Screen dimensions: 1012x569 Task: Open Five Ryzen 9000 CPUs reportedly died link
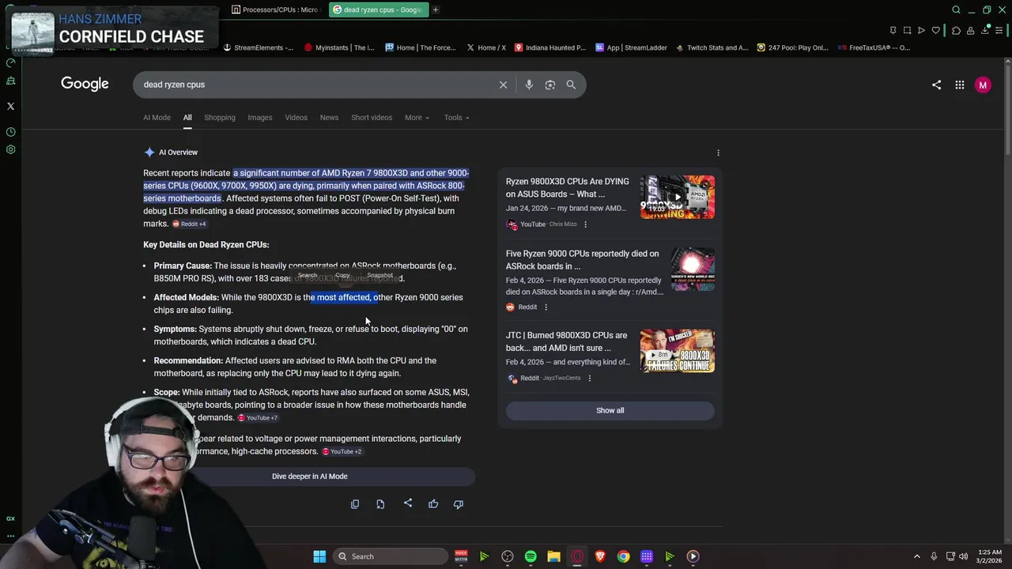(582, 260)
